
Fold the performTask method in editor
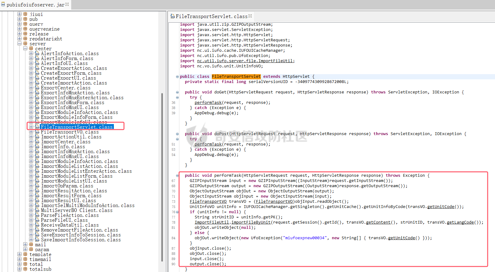tap(177, 176)
